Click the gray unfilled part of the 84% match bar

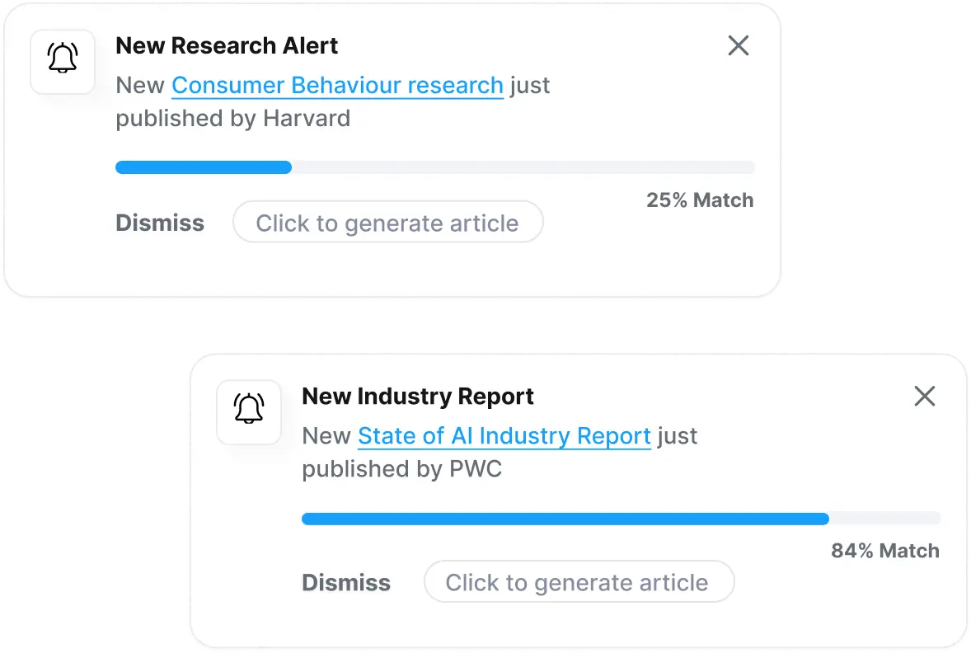click(884, 519)
